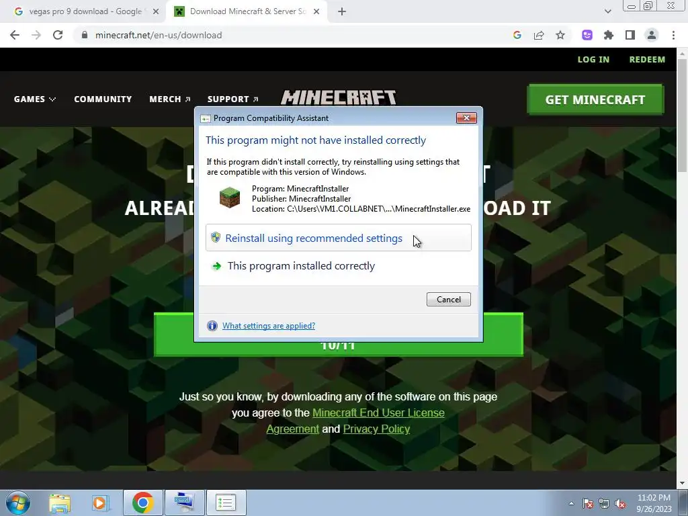Click the GET MINECRAFT button
This screenshot has width=688, height=516.
(x=595, y=99)
